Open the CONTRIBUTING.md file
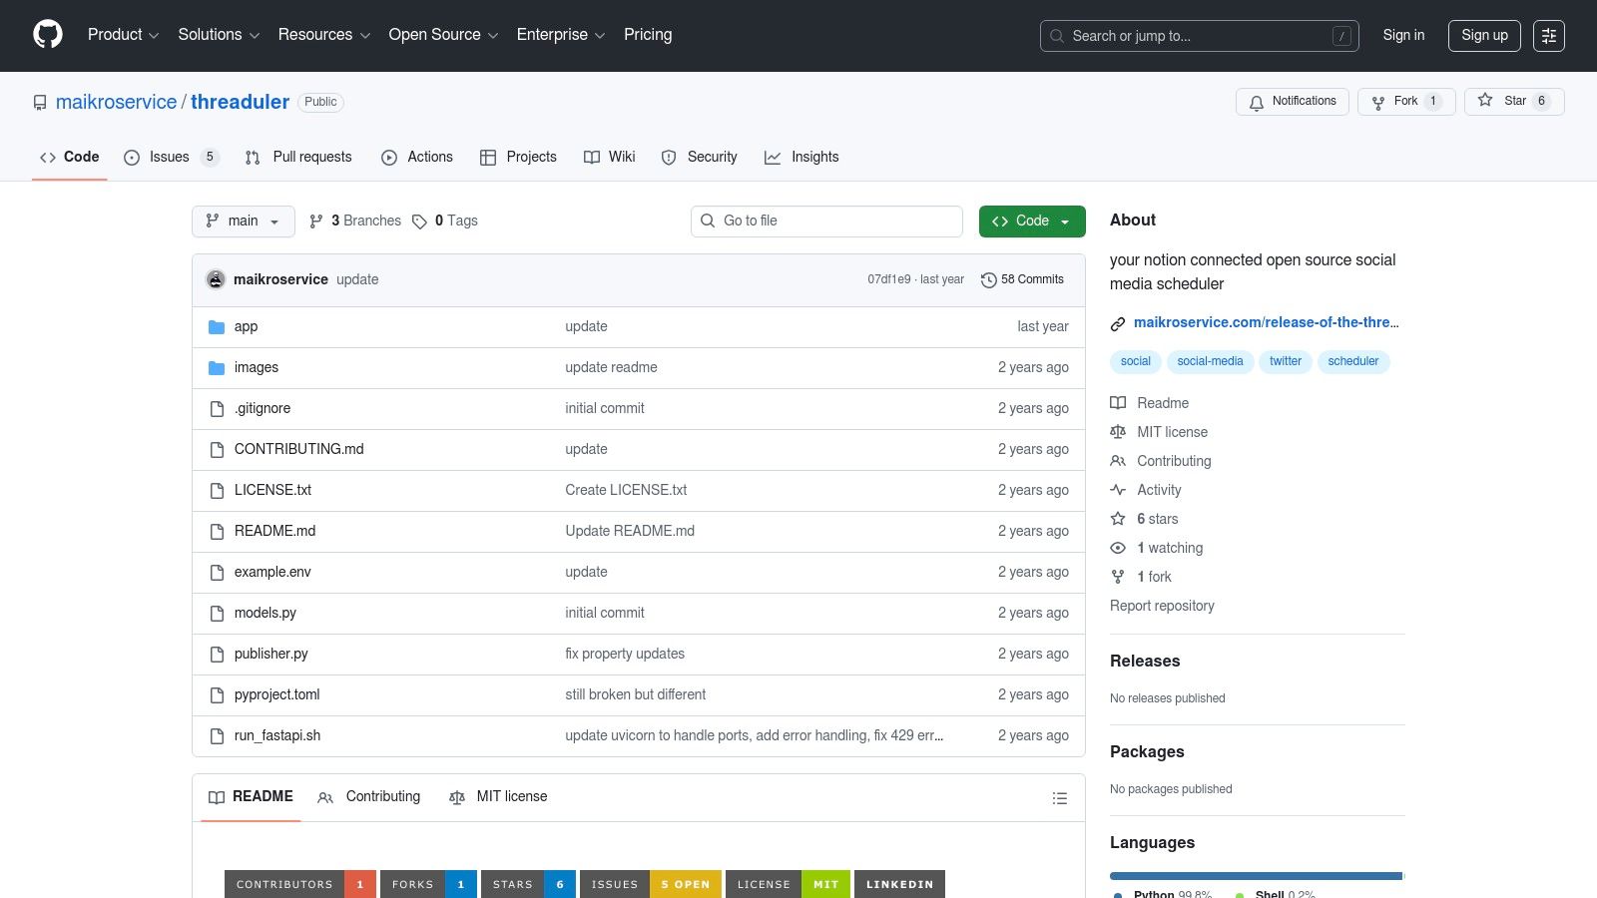This screenshot has height=898, width=1597. point(299,450)
